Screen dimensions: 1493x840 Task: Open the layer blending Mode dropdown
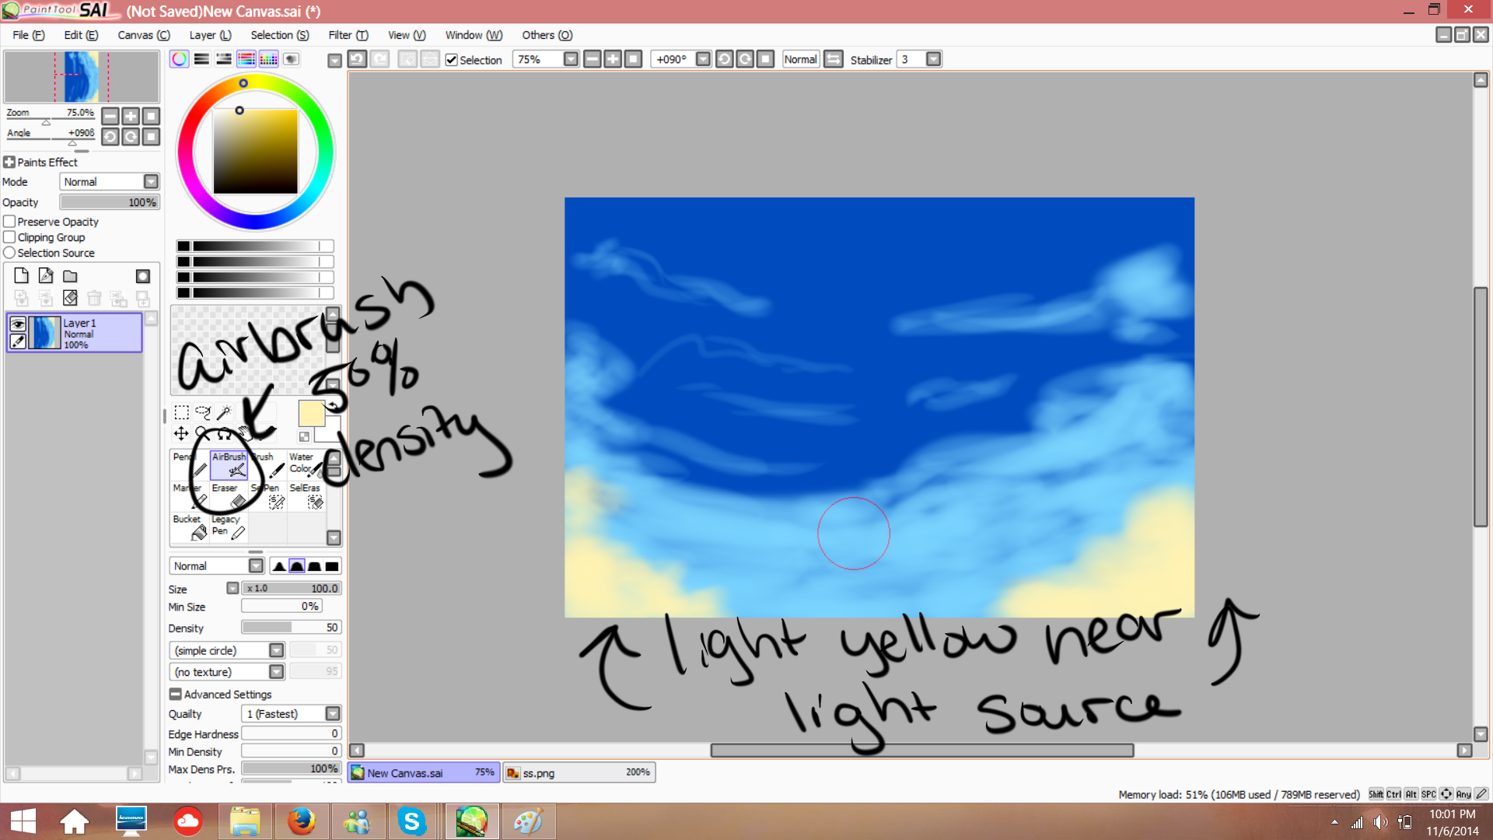[x=151, y=182]
